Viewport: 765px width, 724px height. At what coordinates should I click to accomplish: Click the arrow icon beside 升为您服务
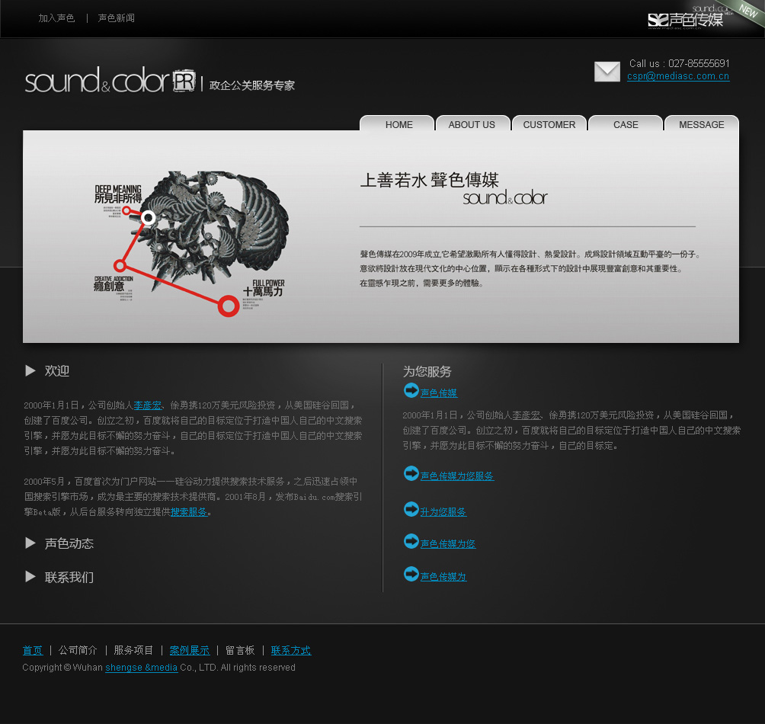point(411,509)
